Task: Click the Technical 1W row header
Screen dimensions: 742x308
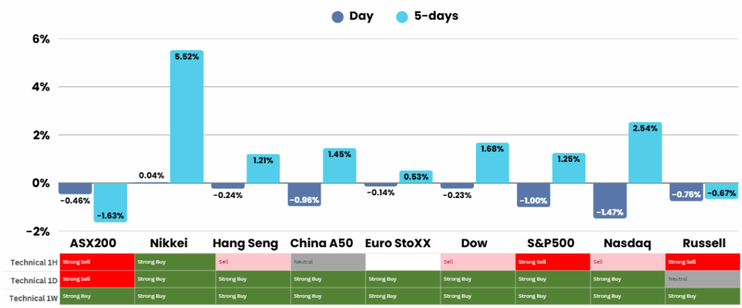Action: 30,296
